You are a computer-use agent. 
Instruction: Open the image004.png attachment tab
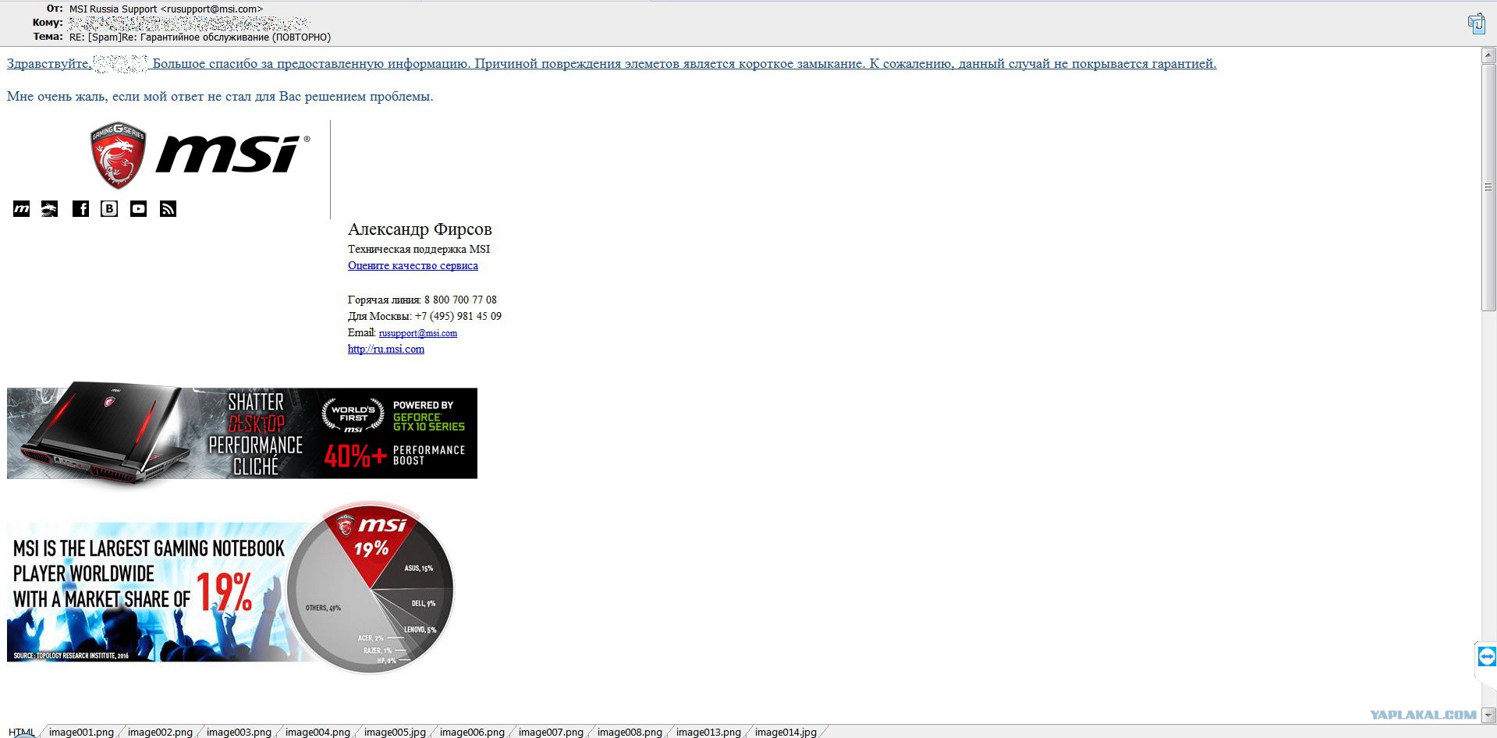[x=317, y=732]
